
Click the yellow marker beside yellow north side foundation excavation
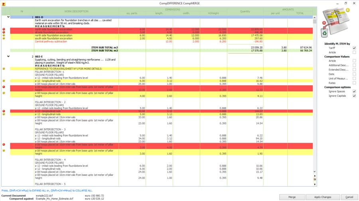(x=4, y=35)
